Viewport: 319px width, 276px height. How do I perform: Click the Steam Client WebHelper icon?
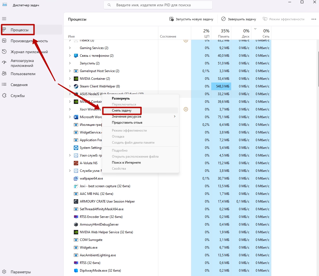[76, 86]
